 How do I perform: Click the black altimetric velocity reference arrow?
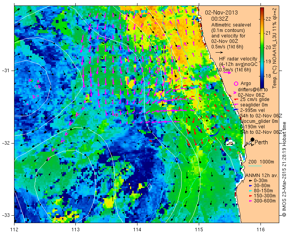coord(219,53)
